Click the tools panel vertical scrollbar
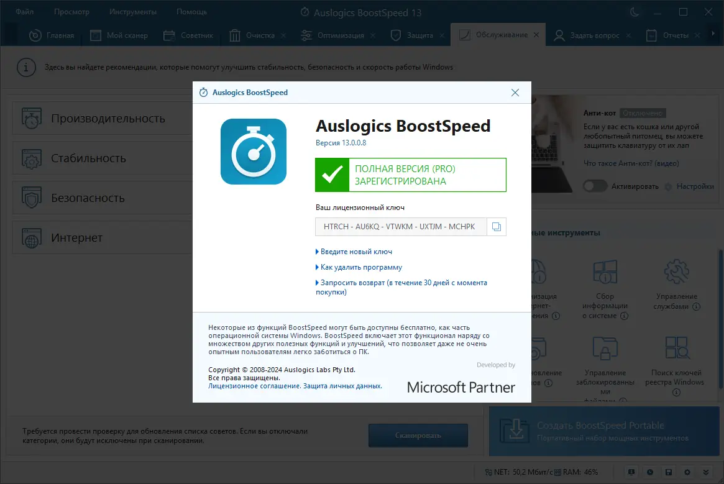 [721, 319]
